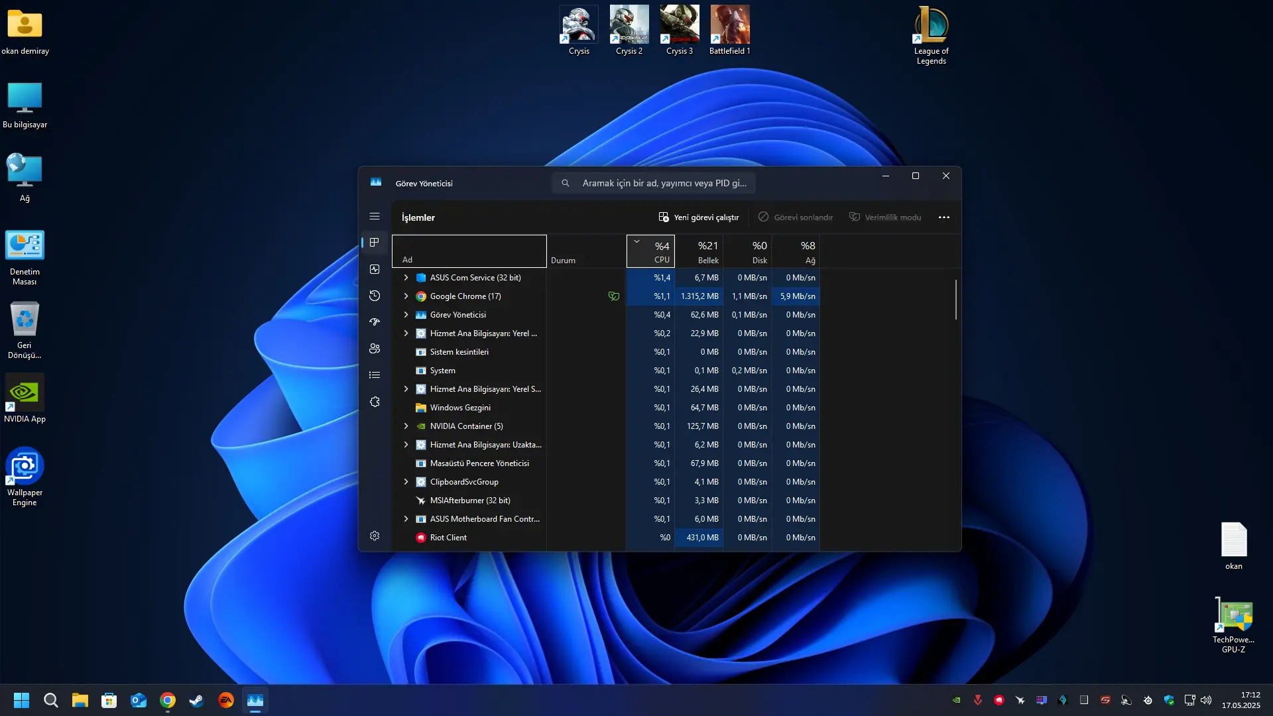Sort processes by Ad column
The image size is (1273, 716).
pos(469,251)
